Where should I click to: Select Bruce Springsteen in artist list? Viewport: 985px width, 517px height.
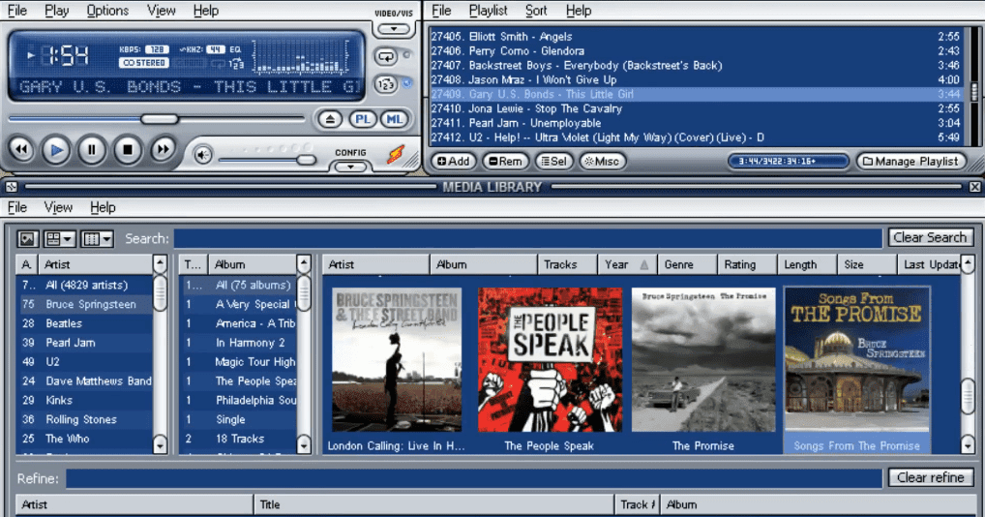coord(85,304)
